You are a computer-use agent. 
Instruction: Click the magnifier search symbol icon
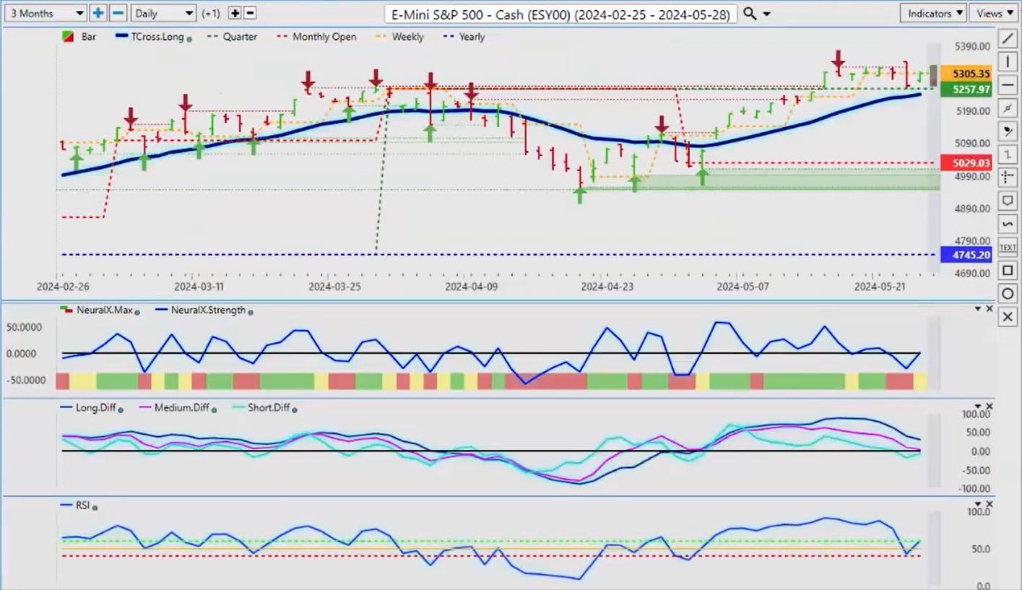click(x=750, y=14)
